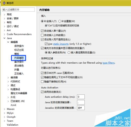Toggle 隐藏在调用上下文中不可视的建议(V) checkbox
The width and height of the screenshot is (131, 127).
(42, 77)
